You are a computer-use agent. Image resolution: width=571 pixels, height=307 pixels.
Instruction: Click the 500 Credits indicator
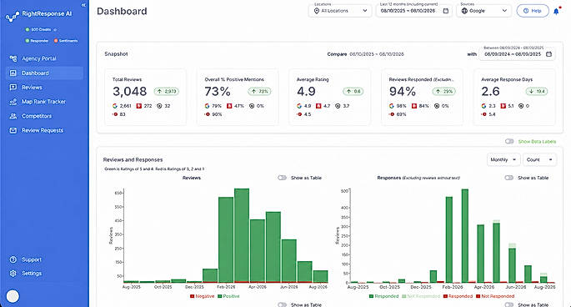tap(40, 29)
